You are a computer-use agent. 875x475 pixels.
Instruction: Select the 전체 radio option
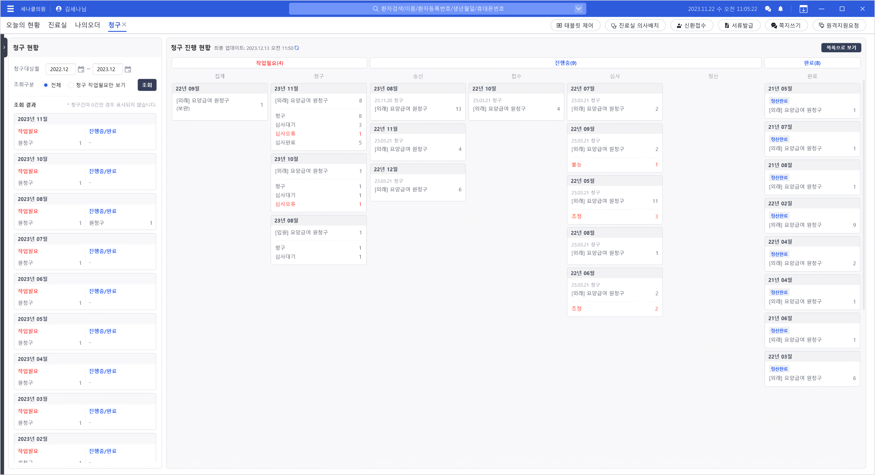(x=46, y=85)
